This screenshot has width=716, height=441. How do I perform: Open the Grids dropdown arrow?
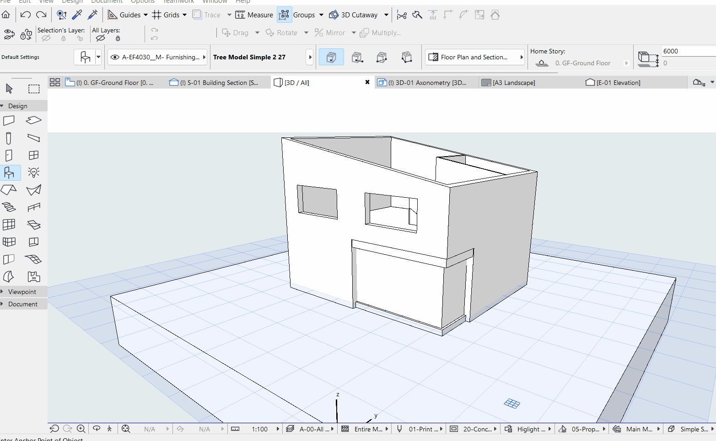coord(184,15)
